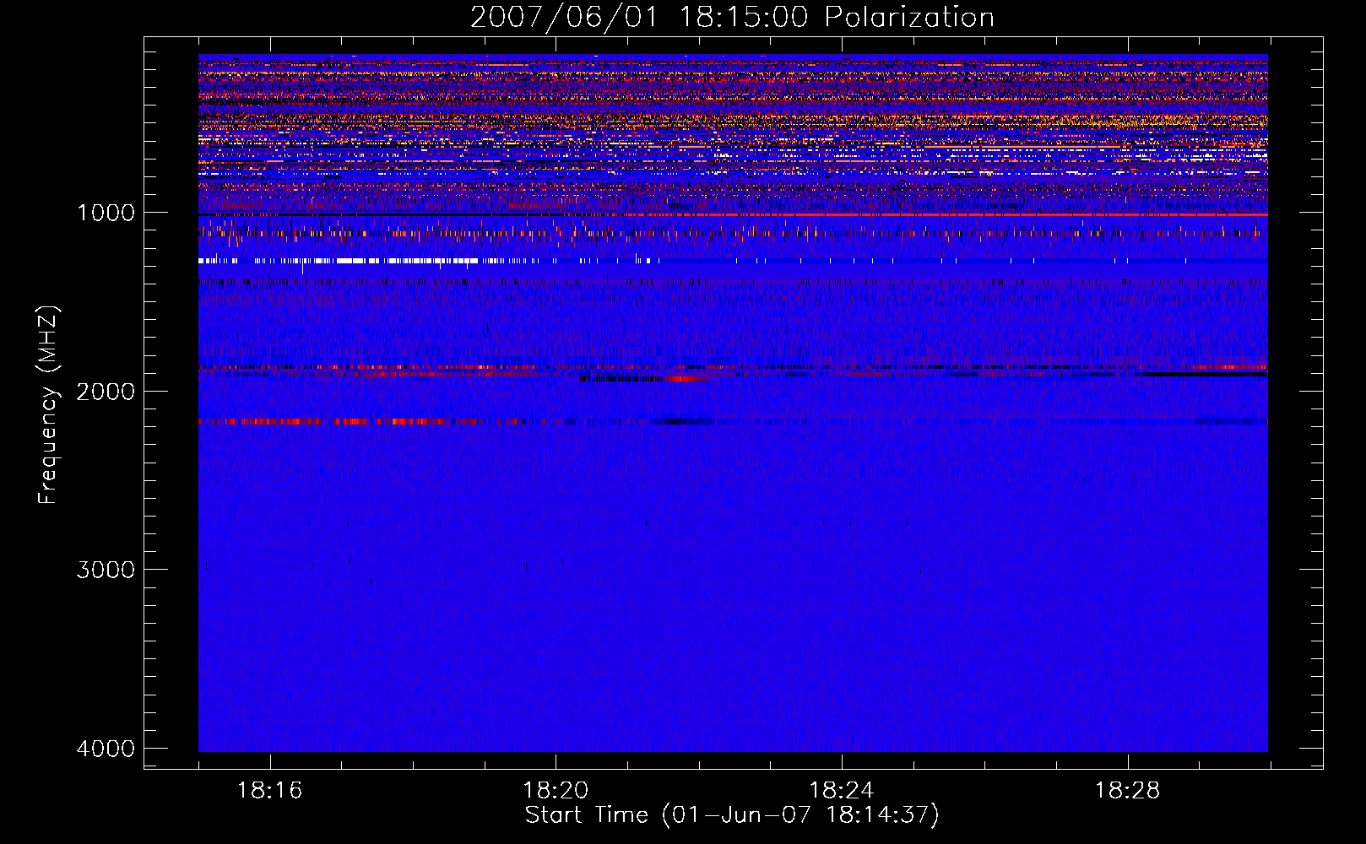Click the red emission band near 2200 MHz

pos(363,421)
